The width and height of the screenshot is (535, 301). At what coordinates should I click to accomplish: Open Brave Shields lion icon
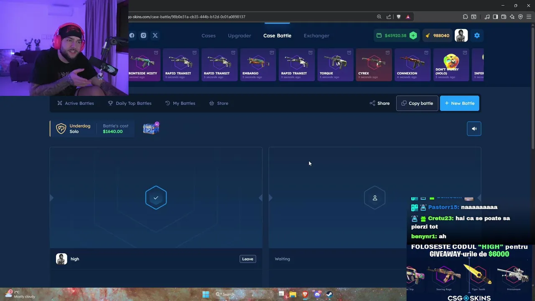tap(398, 17)
